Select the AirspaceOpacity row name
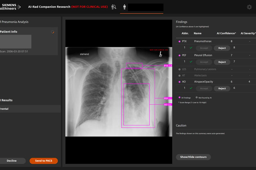Image resolution: width=256 pixels, height=170 pixels. click(x=204, y=82)
